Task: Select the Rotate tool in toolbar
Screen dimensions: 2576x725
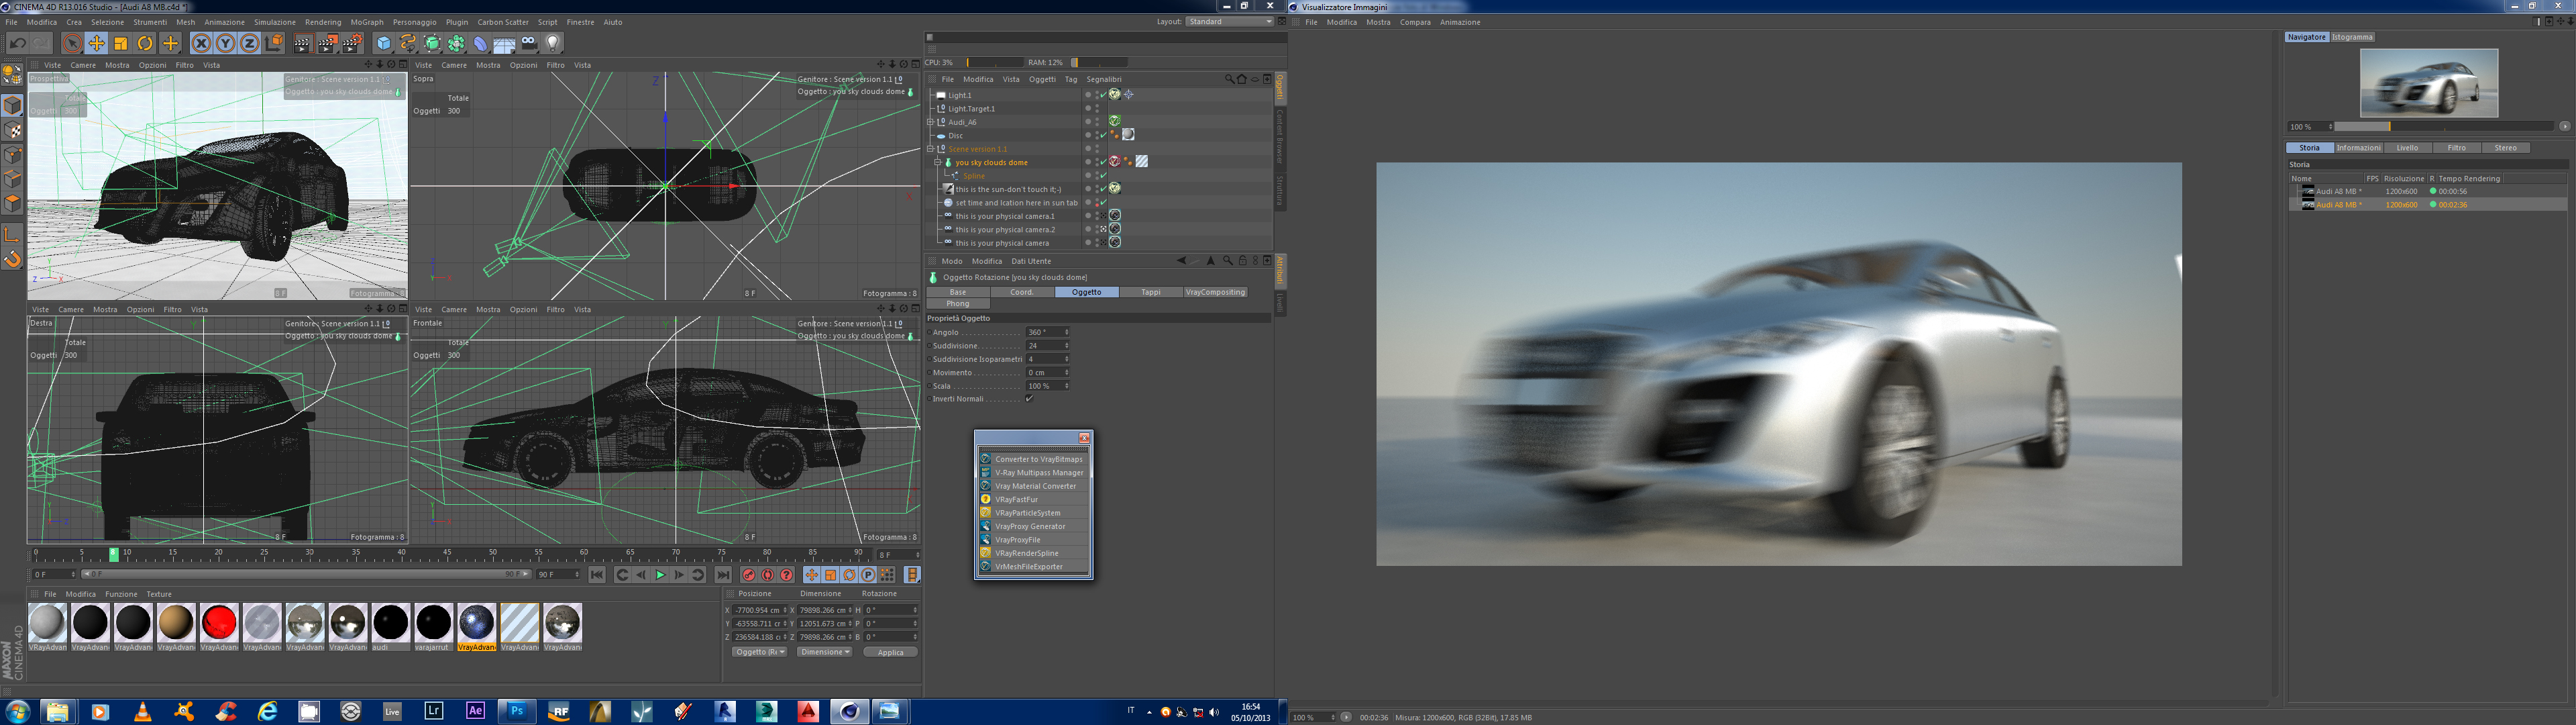Action: coord(145,43)
